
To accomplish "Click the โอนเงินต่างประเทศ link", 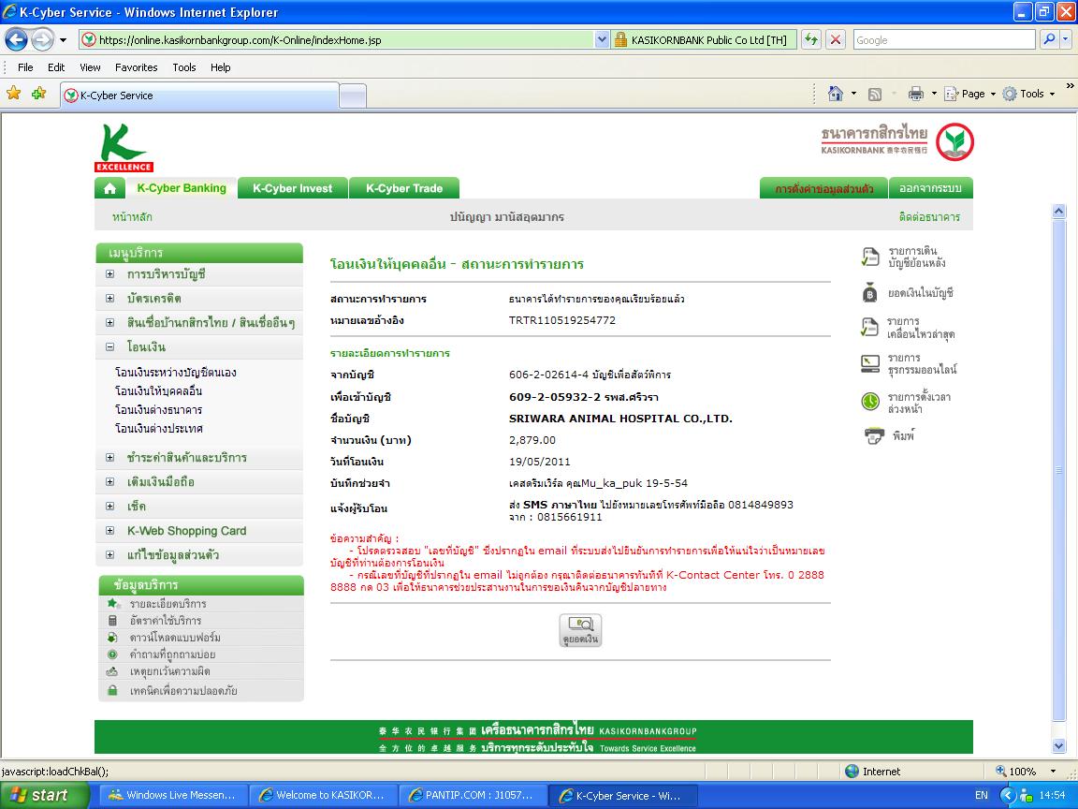I will 159,429.
